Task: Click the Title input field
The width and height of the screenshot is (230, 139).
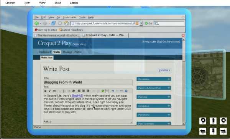Action: point(88,82)
